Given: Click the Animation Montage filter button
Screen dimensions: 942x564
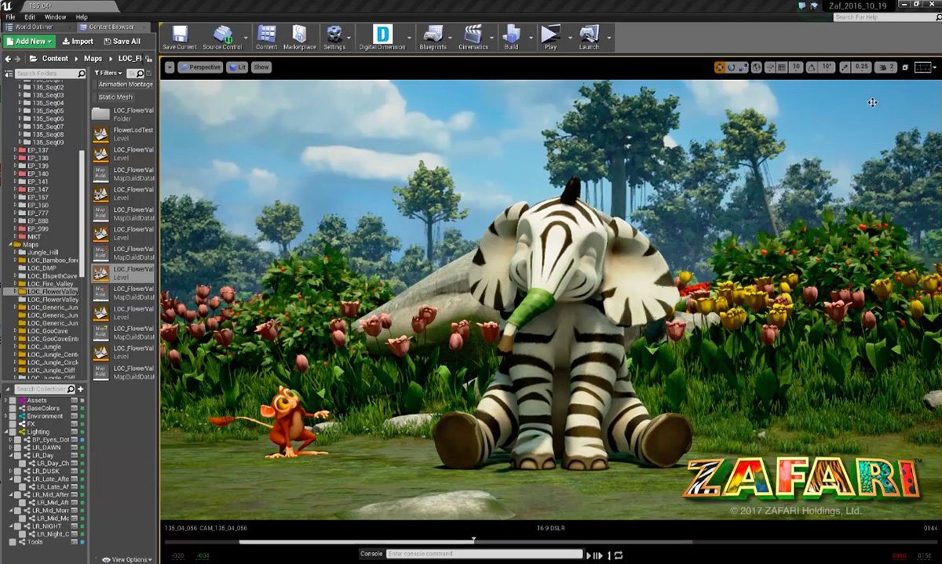Looking at the screenshot, I should click(125, 85).
